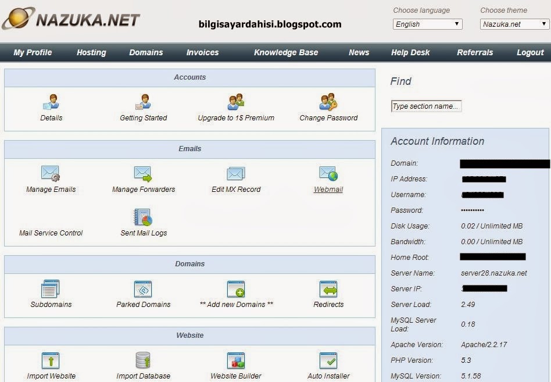
Task: Click the masked Password dots value
Action: pyautogui.click(x=473, y=210)
